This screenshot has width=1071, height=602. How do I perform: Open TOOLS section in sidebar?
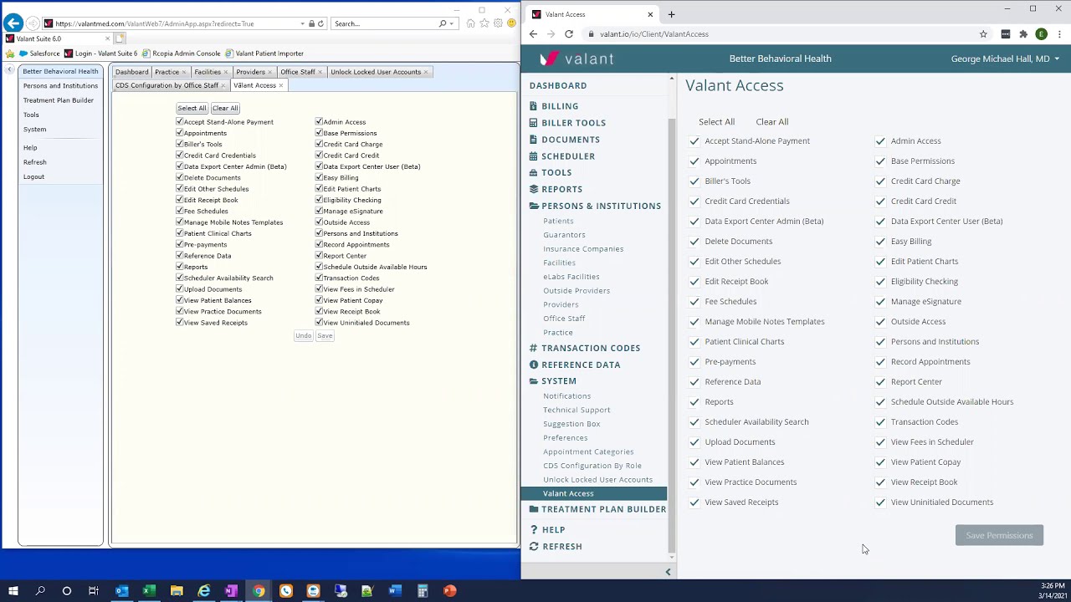tap(556, 173)
